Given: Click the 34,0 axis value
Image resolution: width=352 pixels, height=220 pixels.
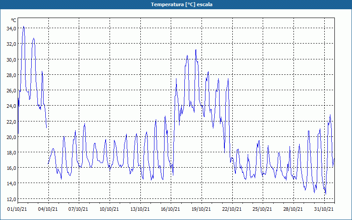Looking at the screenshot, I should tap(11, 29).
